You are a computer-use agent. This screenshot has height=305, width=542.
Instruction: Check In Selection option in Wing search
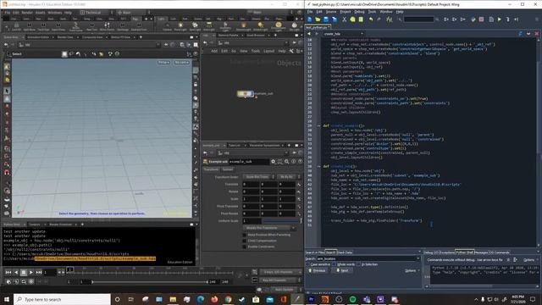(358, 264)
